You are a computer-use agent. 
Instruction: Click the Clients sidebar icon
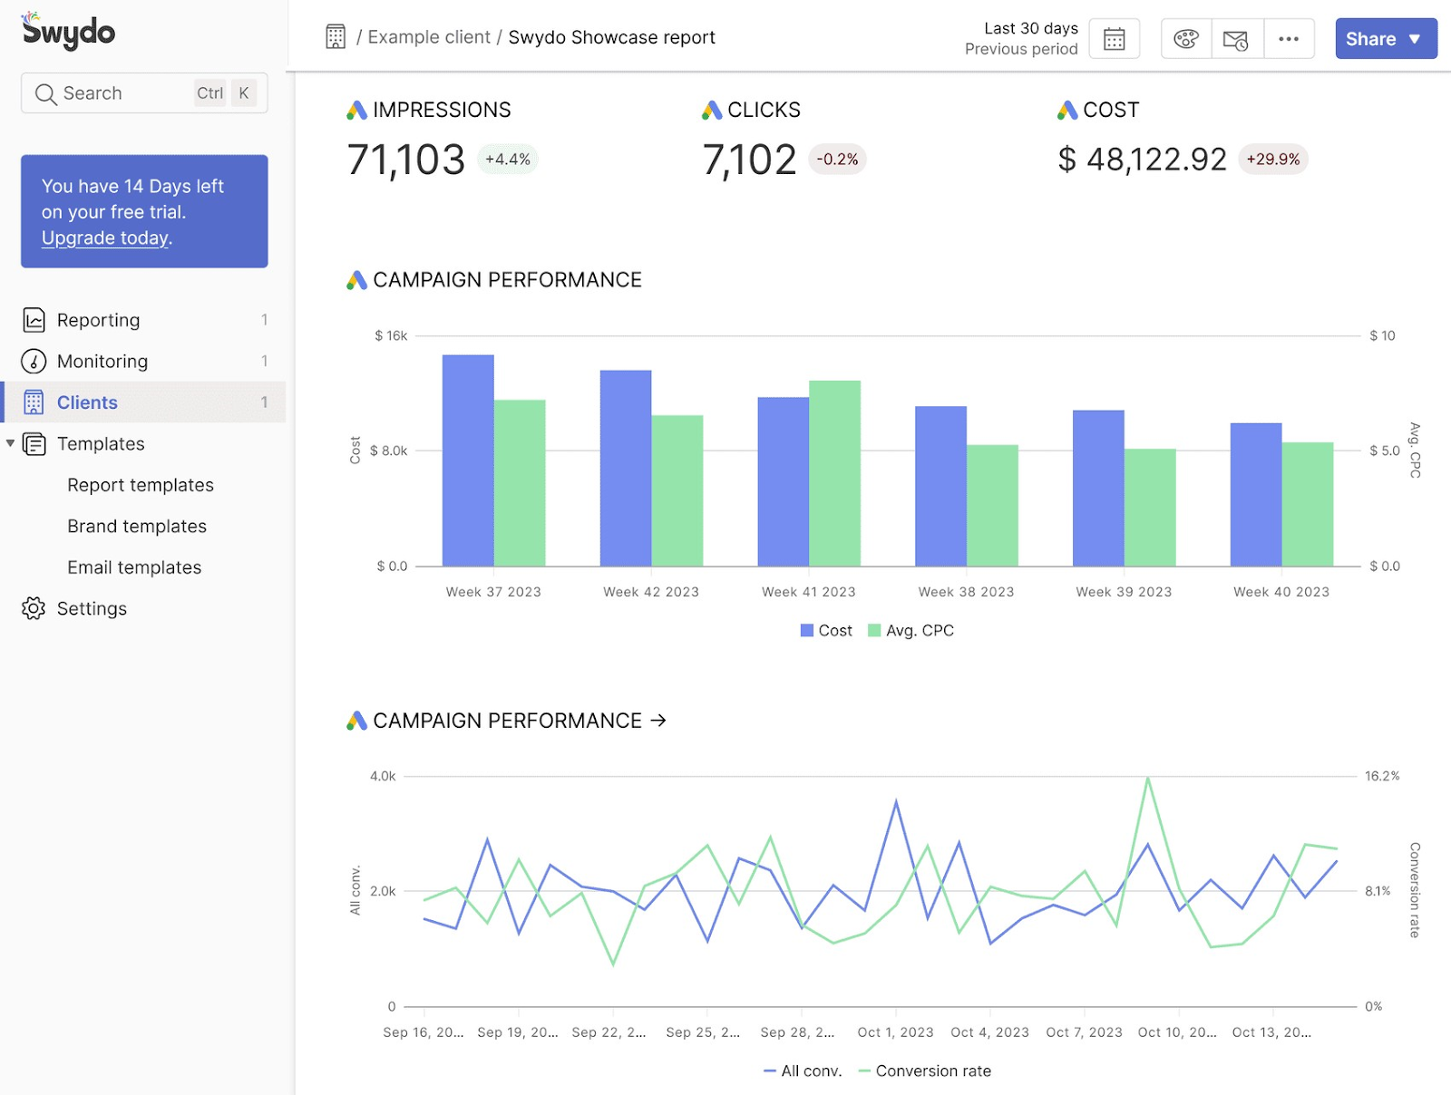[x=33, y=402]
